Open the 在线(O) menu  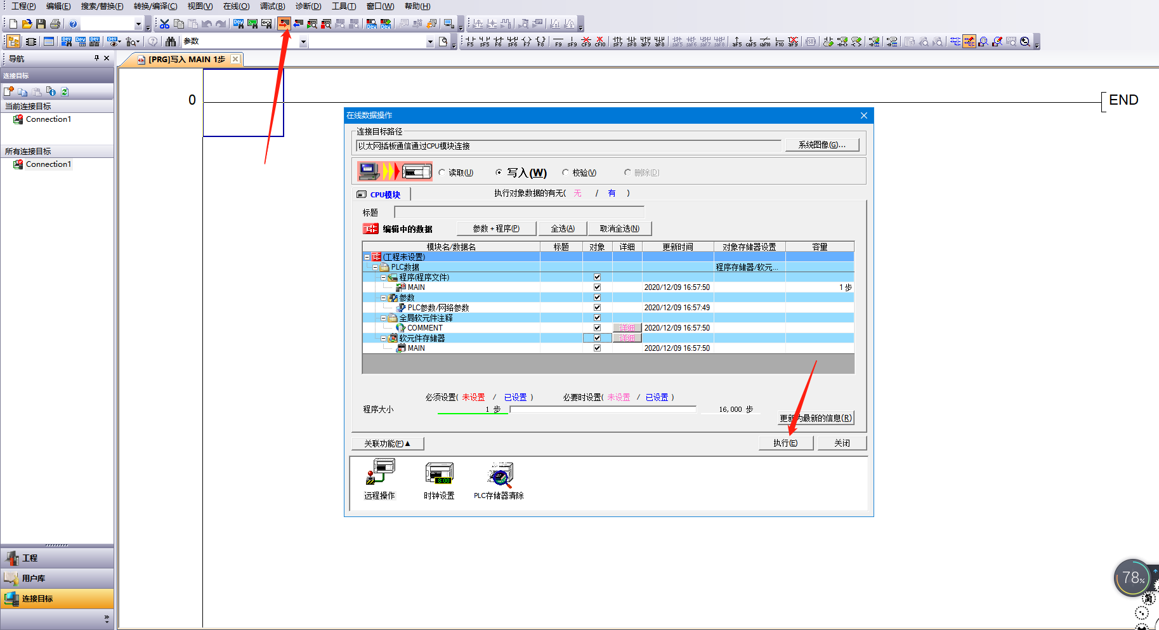(236, 6)
